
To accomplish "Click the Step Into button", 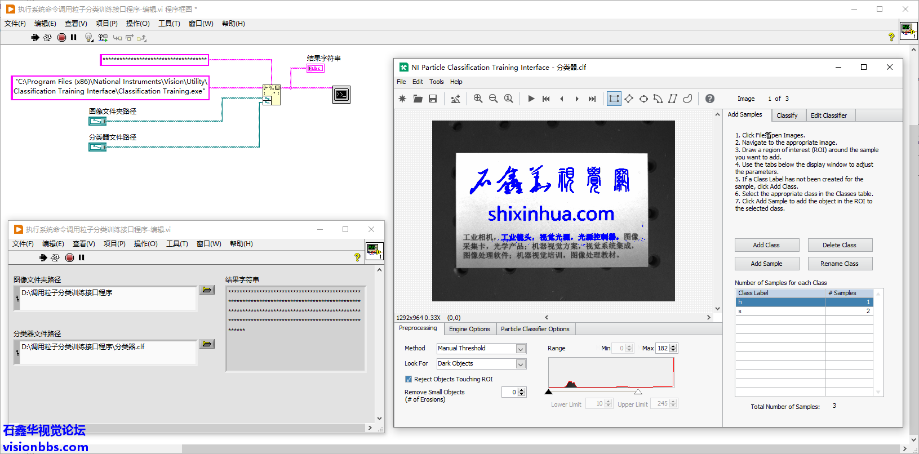I will tap(117, 38).
